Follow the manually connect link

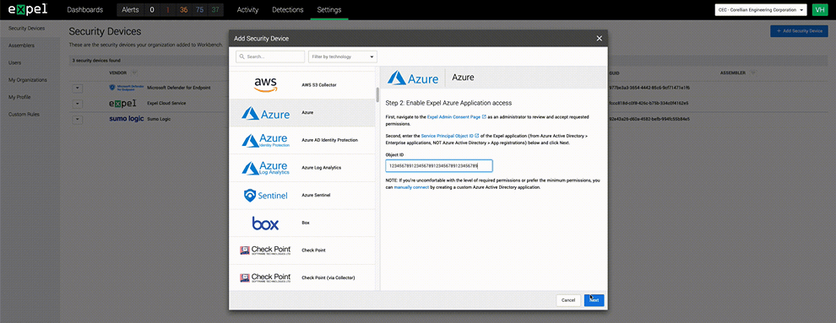(x=411, y=187)
